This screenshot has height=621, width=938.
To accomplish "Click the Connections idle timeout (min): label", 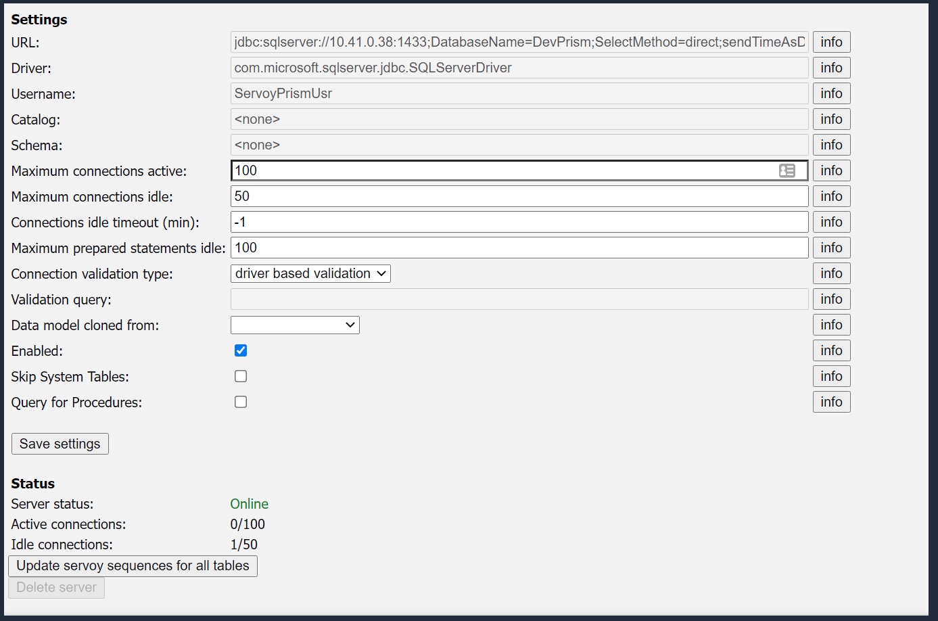I will click(x=105, y=223).
